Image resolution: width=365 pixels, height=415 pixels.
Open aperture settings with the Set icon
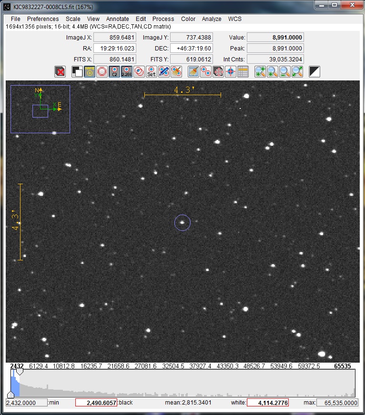(151, 72)
